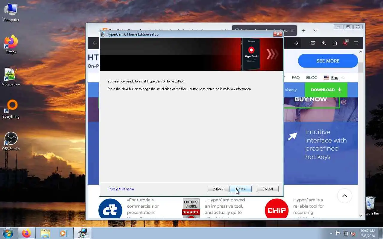
Task: Click the muted volume tray icon
Action: coord(353,233)
